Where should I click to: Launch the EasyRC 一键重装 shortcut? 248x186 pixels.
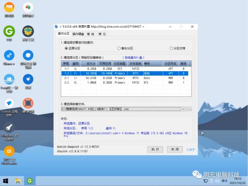tap(9, 83)
